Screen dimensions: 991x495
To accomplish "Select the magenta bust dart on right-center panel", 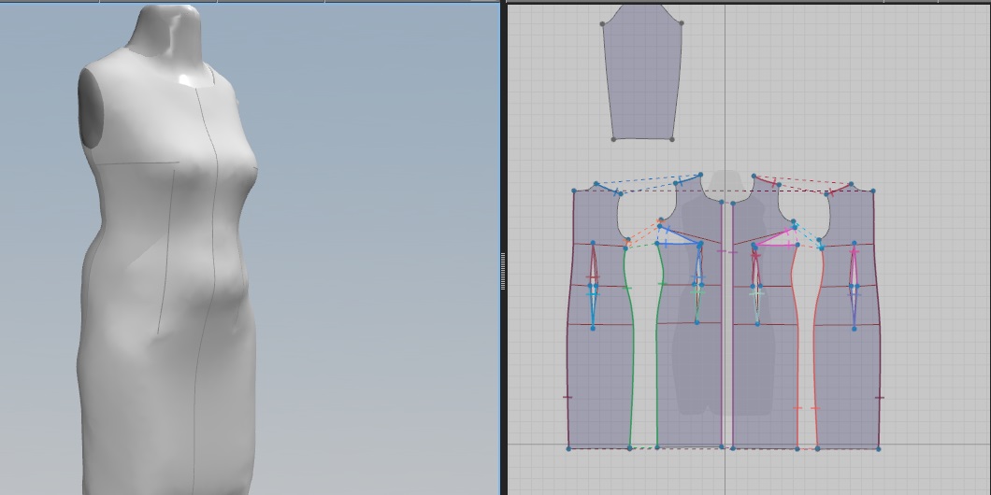I will coord(776,237).
